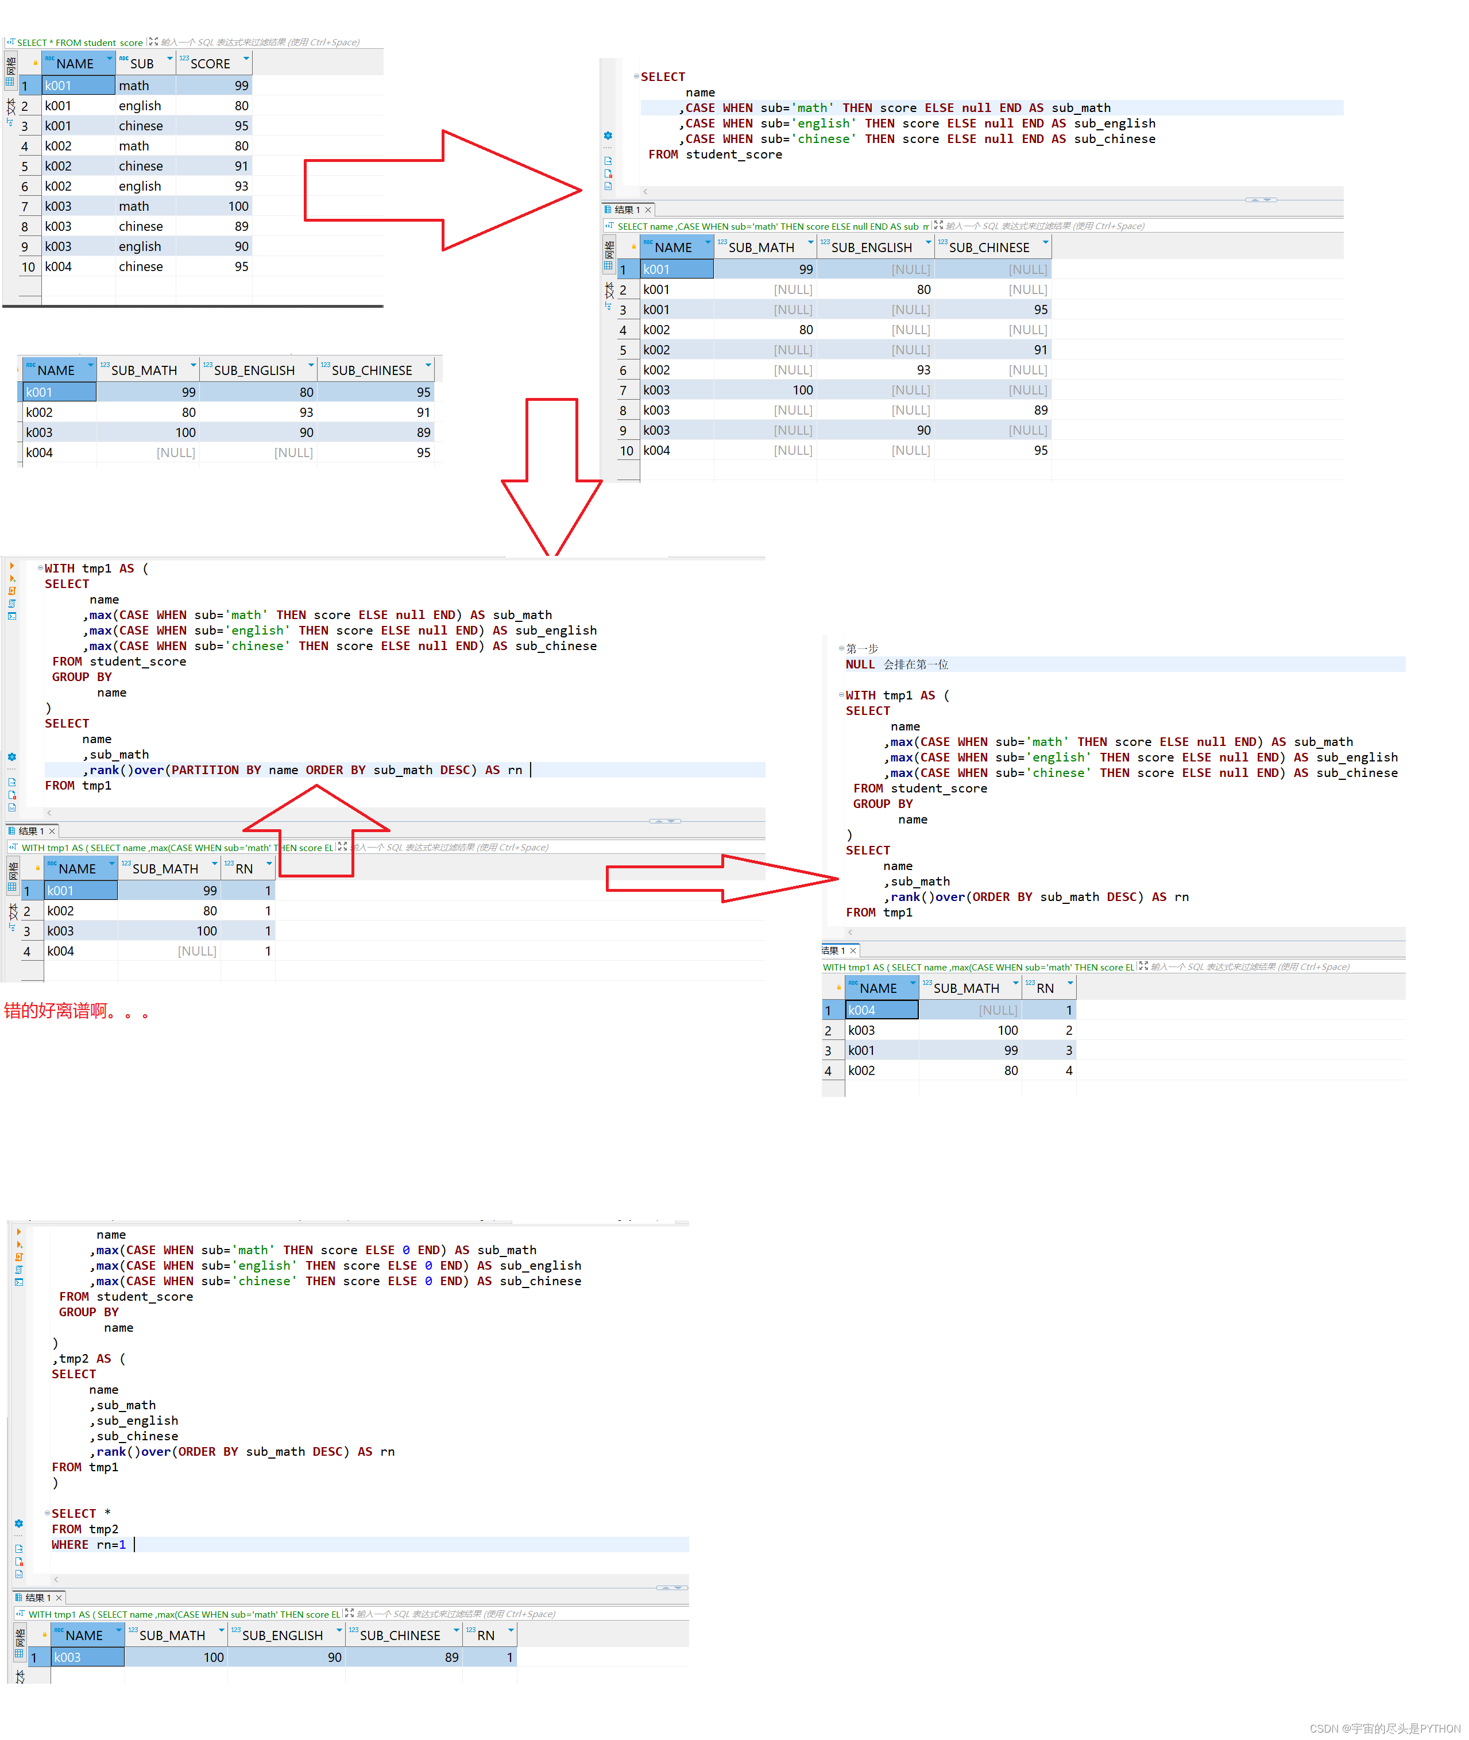1469x1740 pixels.
Task: Click the execute statement icon in the tmp2 editor
Action: (x=18, y=1232)
